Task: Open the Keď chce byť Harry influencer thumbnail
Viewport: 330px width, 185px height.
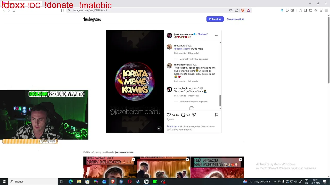Action: pos(110,167)
